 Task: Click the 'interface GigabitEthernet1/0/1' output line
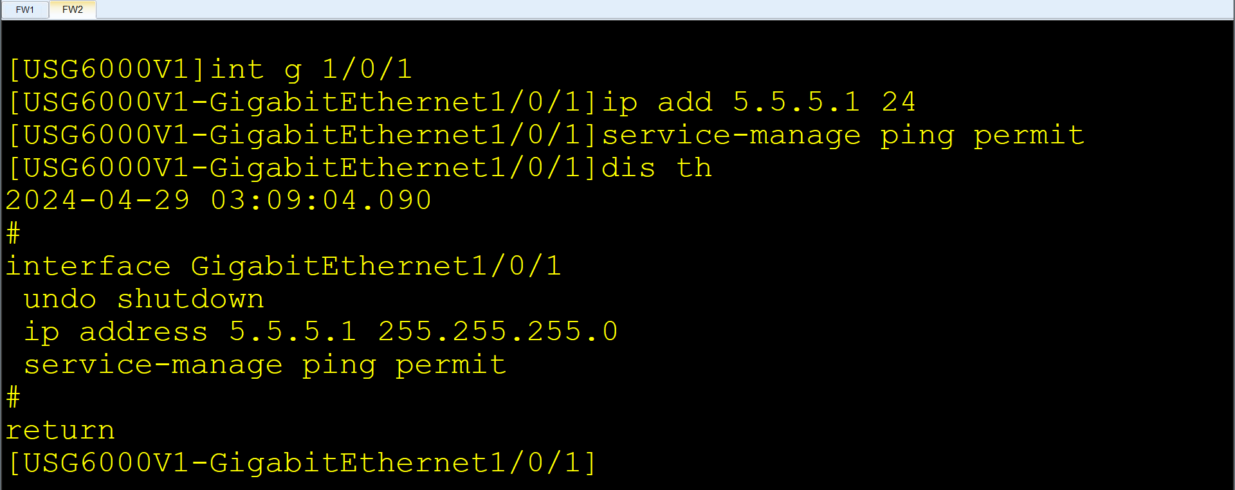click(x=283, y=266)
